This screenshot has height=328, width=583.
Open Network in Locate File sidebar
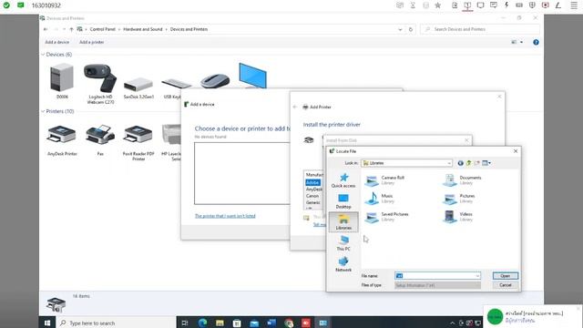tap(343, 264)
